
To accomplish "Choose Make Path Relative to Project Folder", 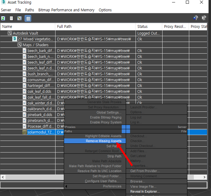I will pyautogui.click(x=95, y=166).
